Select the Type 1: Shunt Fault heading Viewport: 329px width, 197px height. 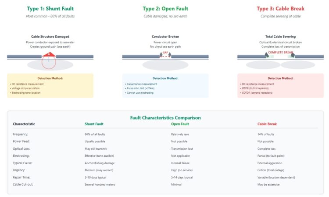[50, 8]
